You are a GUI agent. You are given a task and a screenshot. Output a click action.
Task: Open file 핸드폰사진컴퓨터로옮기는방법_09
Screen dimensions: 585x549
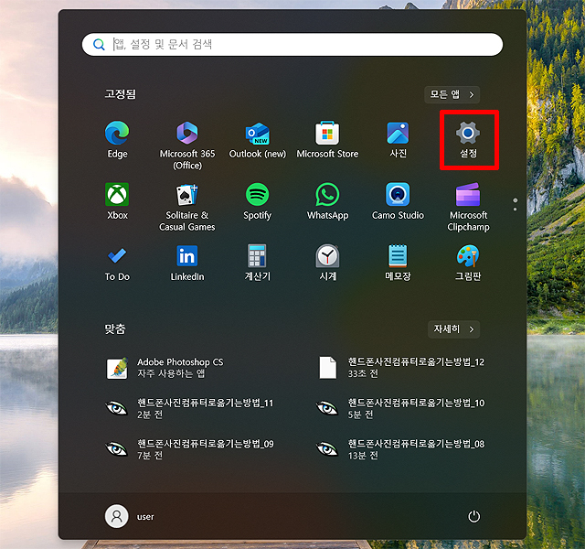pos(190,449)
